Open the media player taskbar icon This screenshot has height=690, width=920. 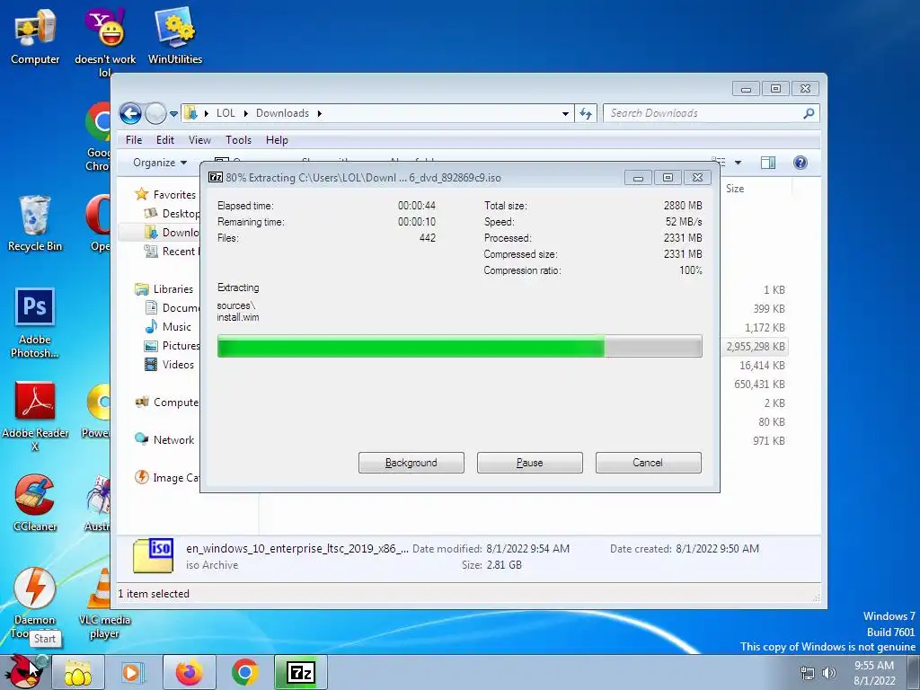[133, 672]
